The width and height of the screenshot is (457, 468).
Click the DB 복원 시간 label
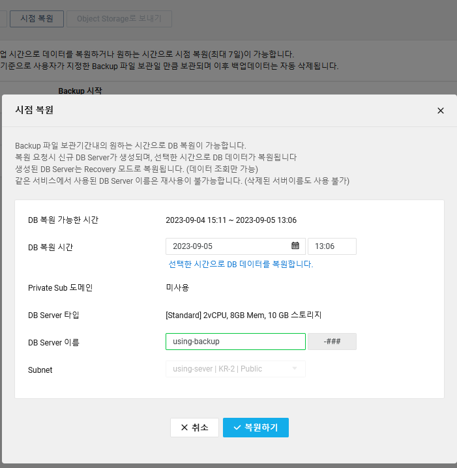[x=50, y=248]
